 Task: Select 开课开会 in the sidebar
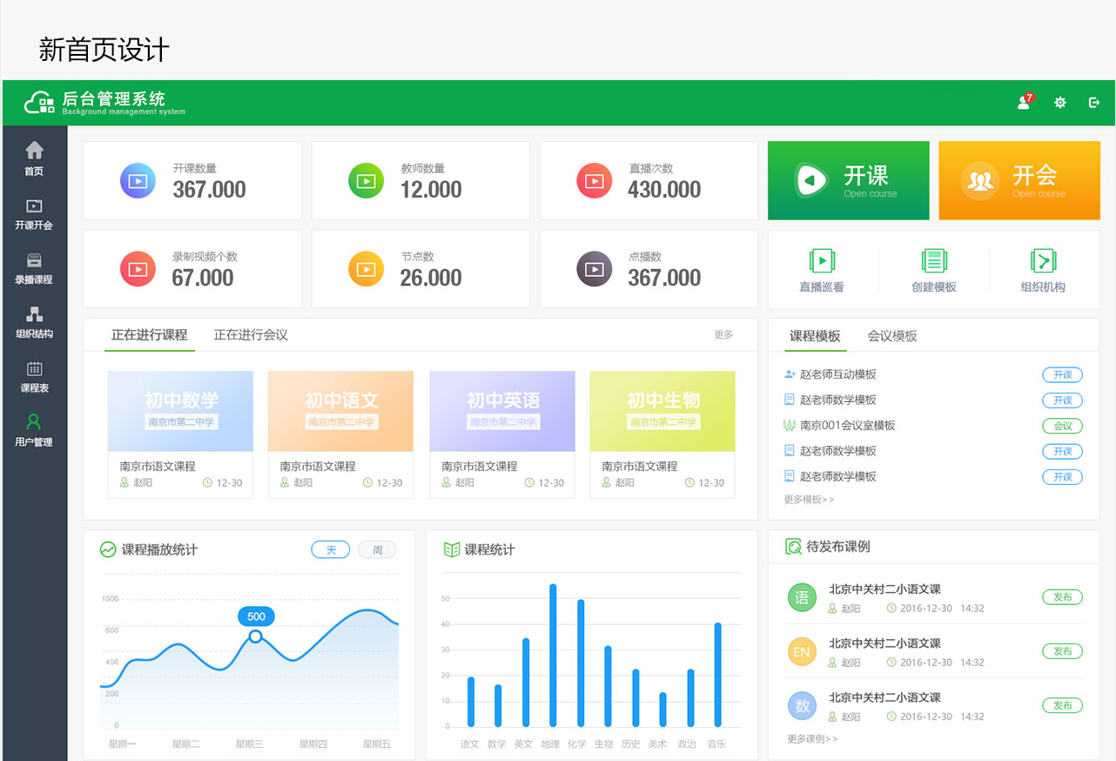(x=34, y=215)
